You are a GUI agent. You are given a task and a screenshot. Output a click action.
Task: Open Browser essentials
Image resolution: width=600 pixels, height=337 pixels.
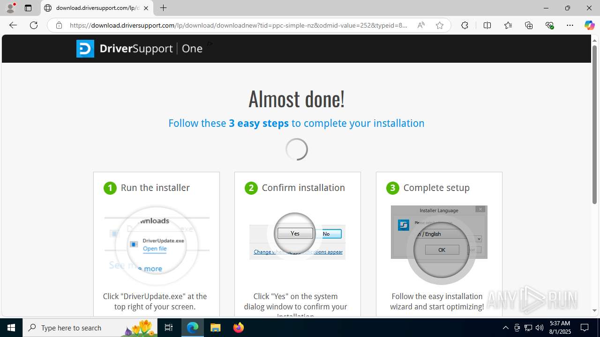549,25
